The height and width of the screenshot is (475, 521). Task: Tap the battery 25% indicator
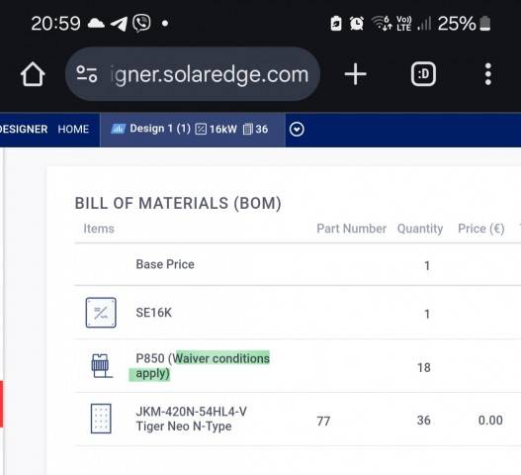click(464, 24)
